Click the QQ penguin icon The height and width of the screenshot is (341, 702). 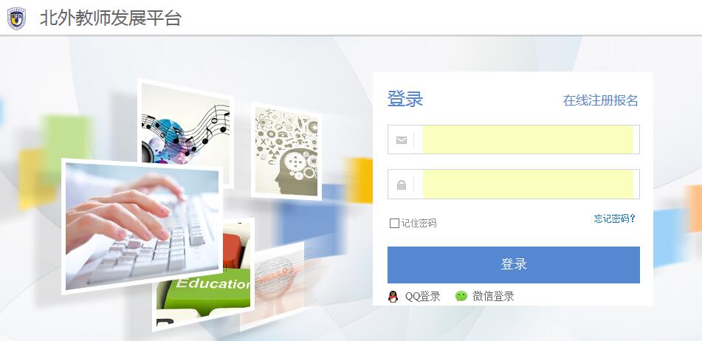point(393,296)
